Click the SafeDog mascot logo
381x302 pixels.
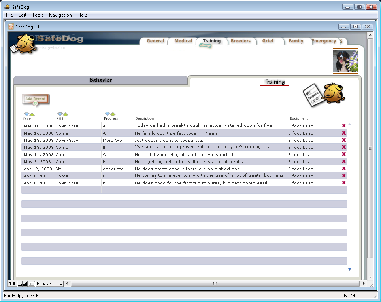coord(23,44)
